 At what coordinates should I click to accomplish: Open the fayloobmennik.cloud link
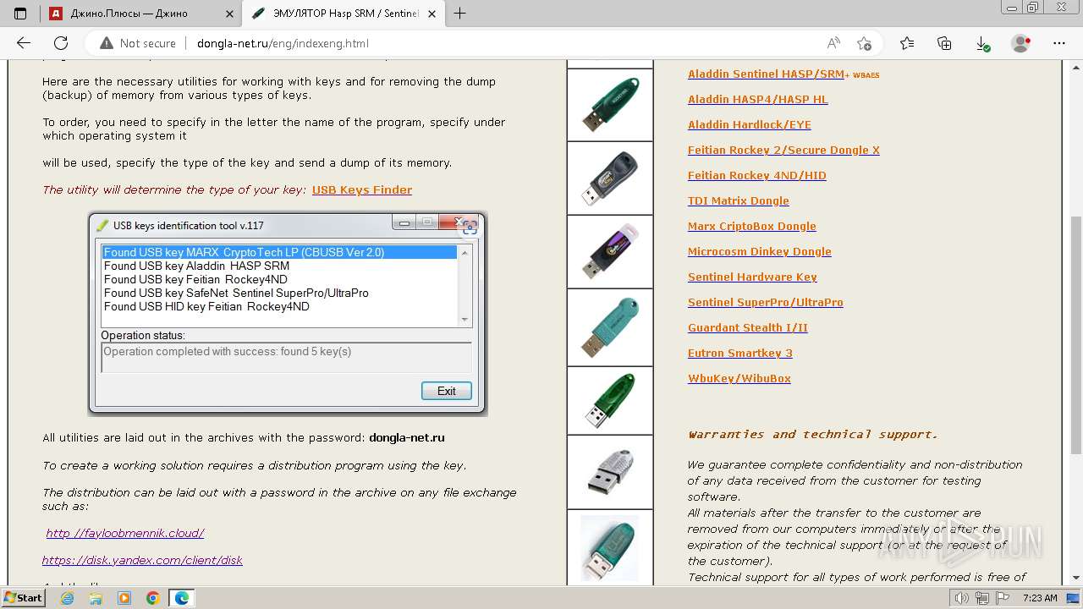tap(125, 534)
